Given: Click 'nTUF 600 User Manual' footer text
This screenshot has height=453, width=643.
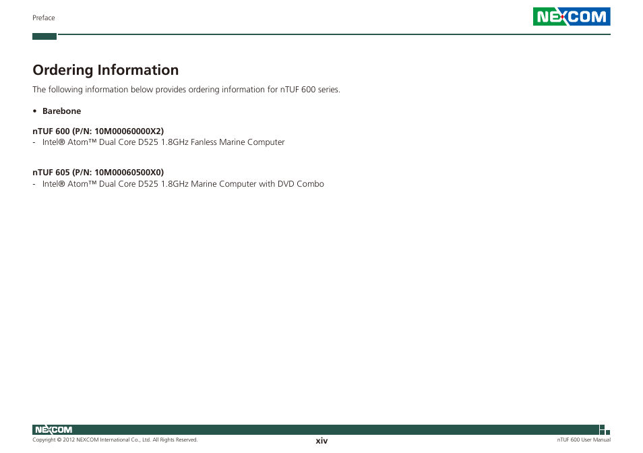Looking at the screenshot, I should 584,440.
